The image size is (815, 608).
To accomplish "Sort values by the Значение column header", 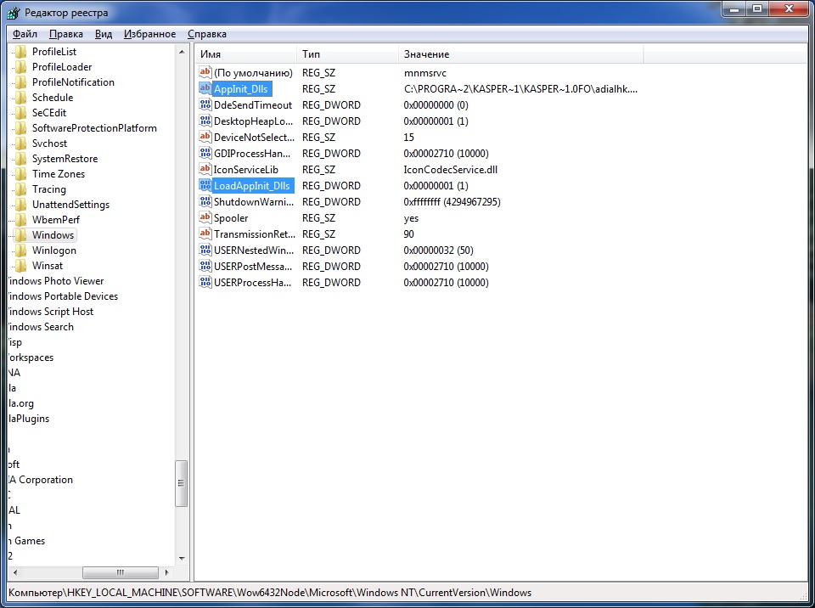I will pyautogui.click(x=521, y=54).
